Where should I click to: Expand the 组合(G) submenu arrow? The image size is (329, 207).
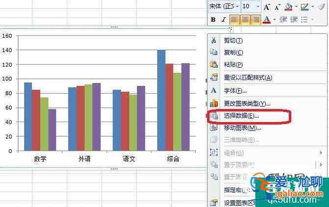click(321, 153)
